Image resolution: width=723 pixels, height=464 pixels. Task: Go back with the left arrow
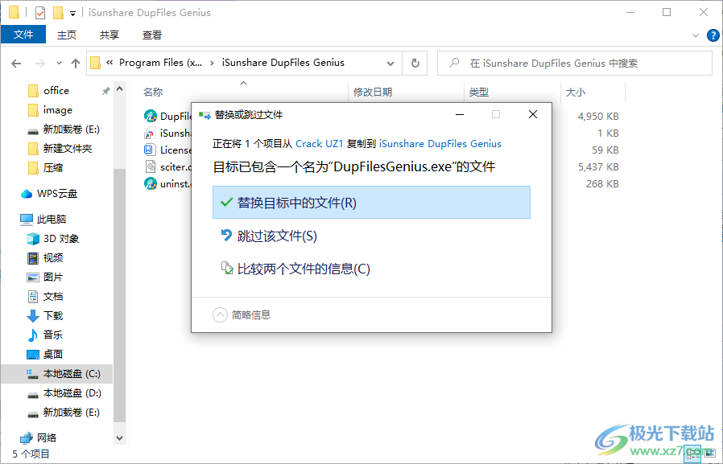(x=16, y=64)
